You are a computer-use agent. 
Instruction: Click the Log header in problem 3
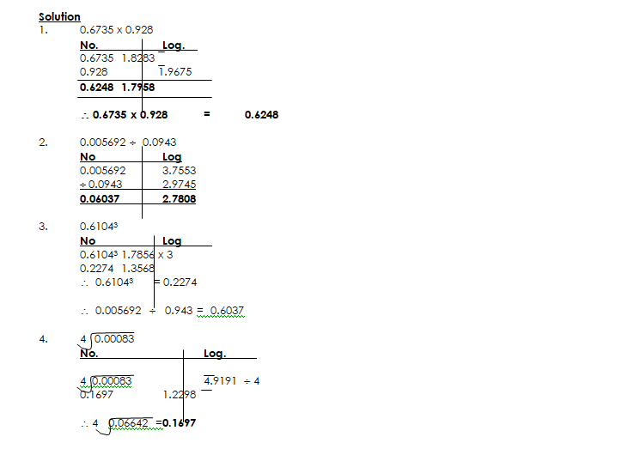172,242
